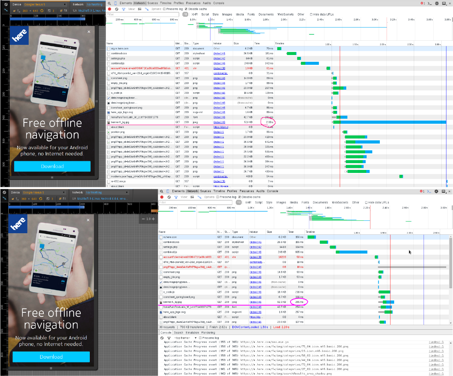The image size is (453, 376).
Task: Open Device dropdown showing Google Nexus 5, upper toolbar
Action: [45, 5]
